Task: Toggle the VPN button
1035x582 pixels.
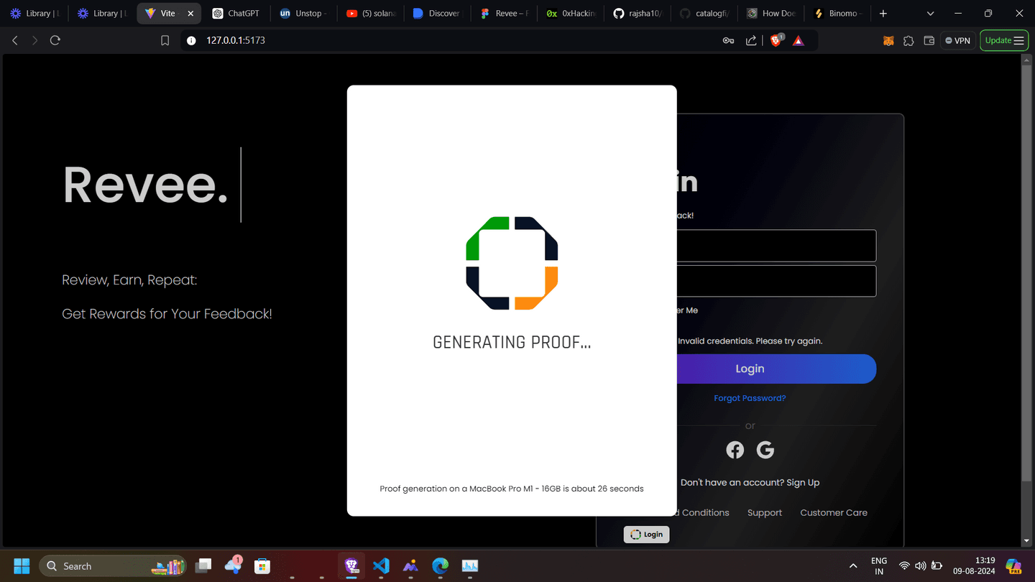Action: (958, 41)
